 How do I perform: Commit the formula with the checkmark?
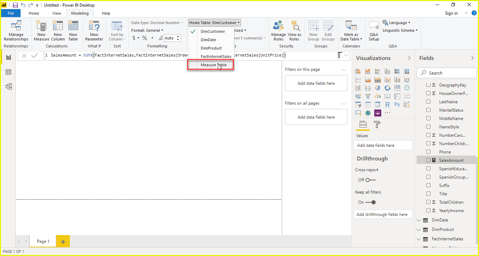(35, 55)
